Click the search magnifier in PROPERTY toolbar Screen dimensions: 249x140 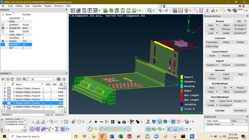pyautogui.click(x=24, y=79)
